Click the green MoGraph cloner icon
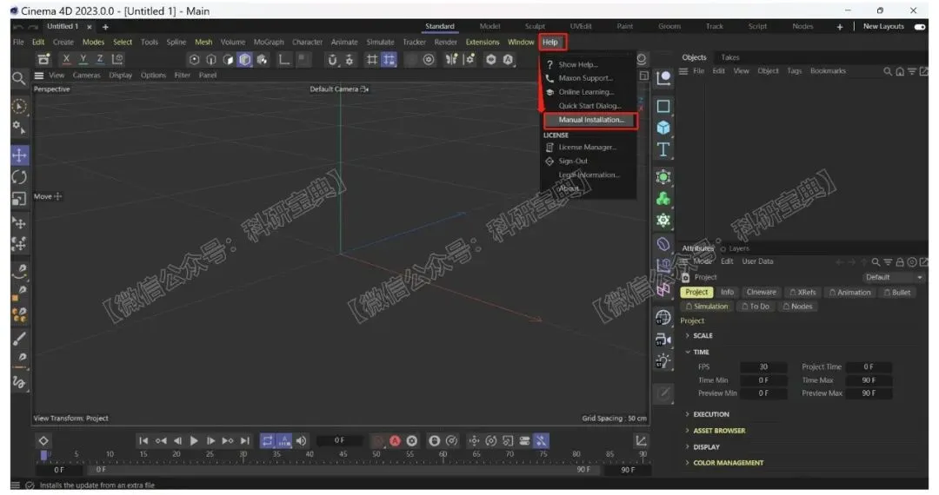This screenshot has height=495, width=939. pos(663,199)
